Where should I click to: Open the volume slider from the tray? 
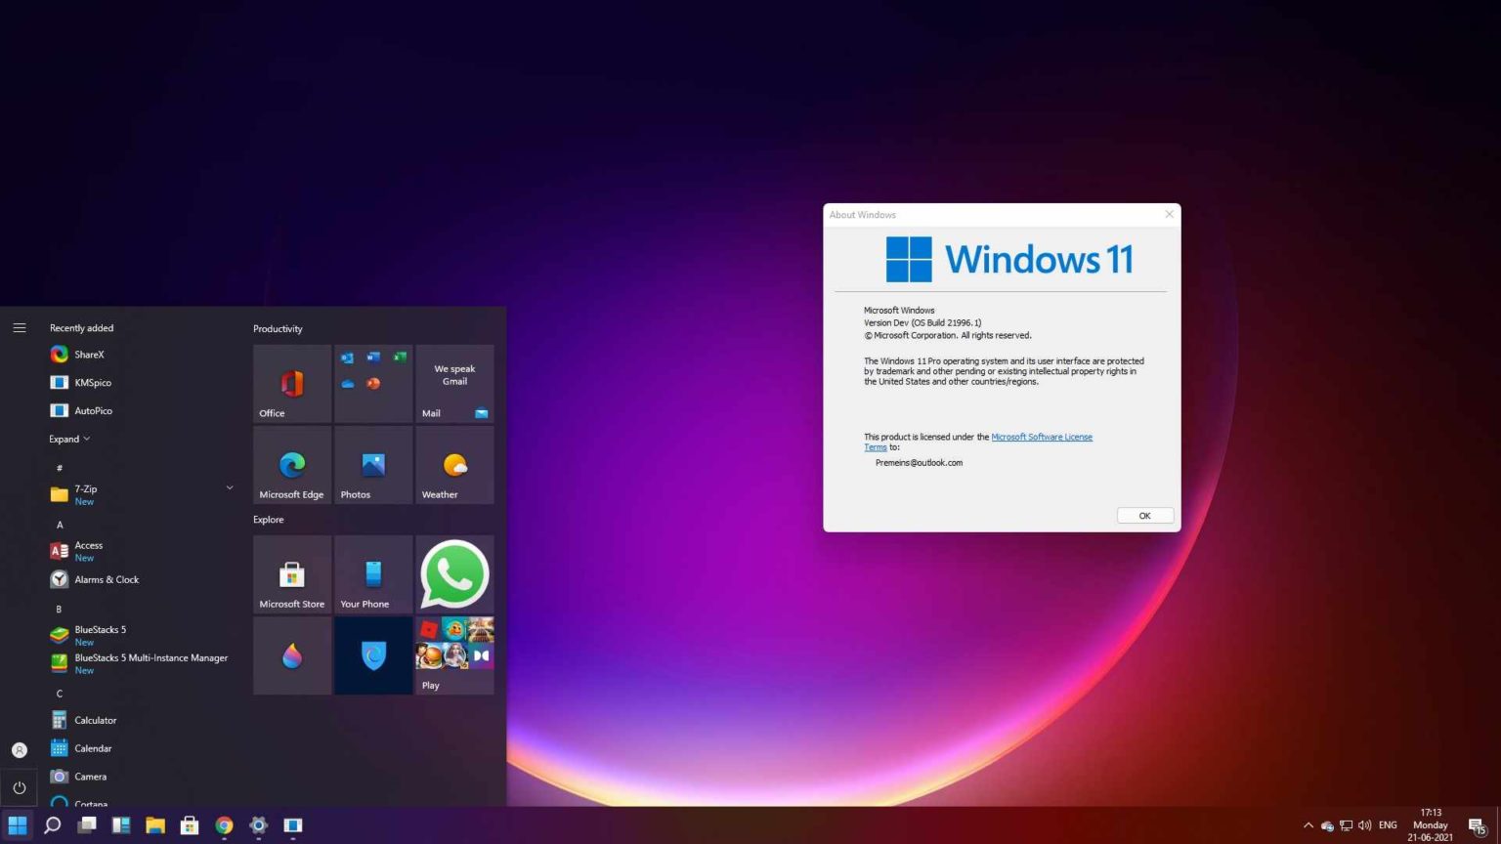1364,825
